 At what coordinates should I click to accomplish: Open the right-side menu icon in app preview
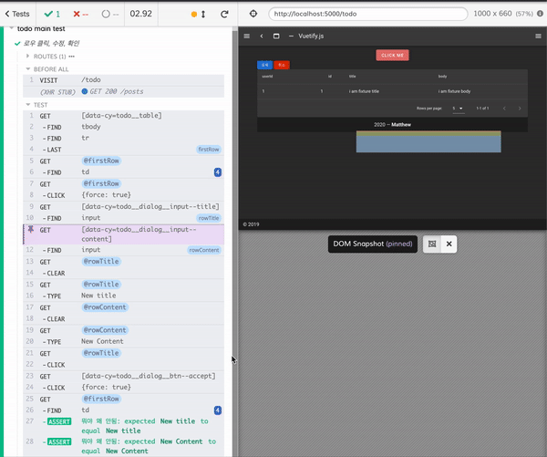click(538, 36)
